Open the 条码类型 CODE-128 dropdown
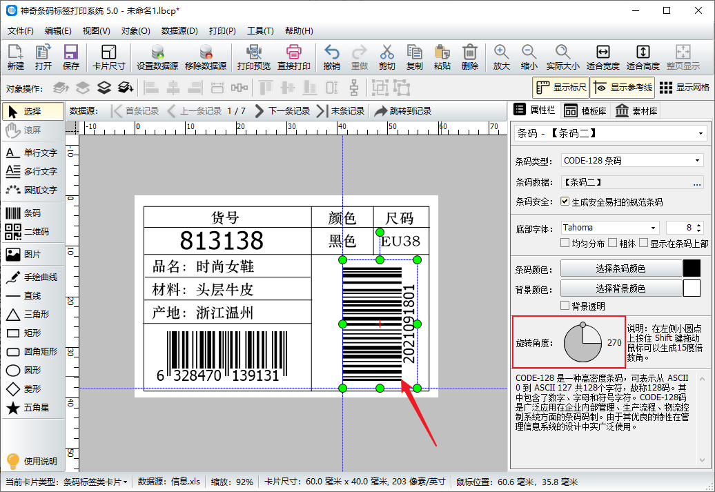 tap(631, 161)
